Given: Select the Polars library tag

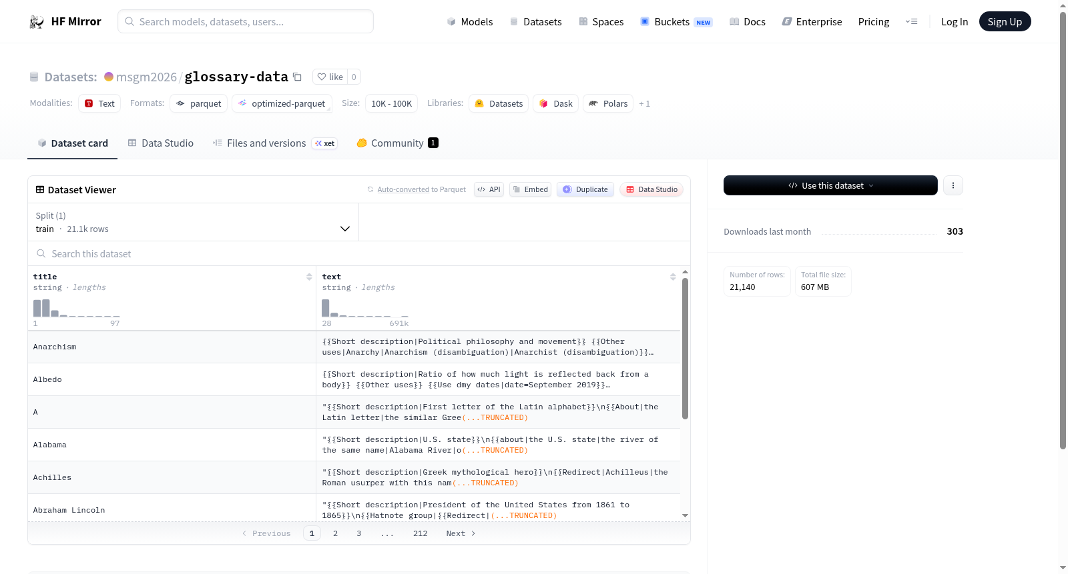Looking at the screenshot, I should [608, 103].
